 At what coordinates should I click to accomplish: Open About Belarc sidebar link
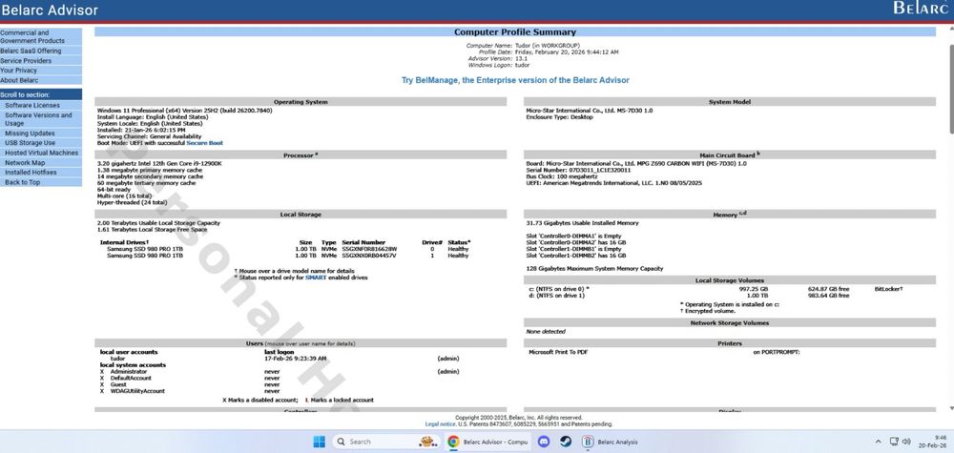41,80
